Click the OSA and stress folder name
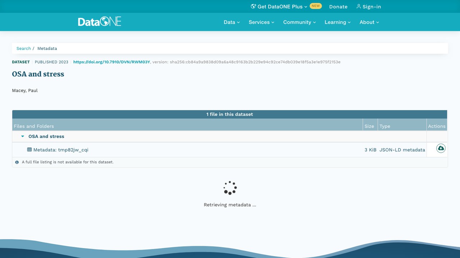The image size is (460, 258). pos(46,137)
